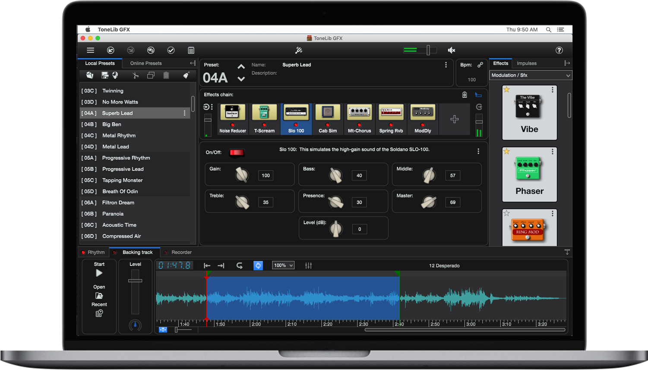This screenshot has height=370, width=648.
Task: Select next preset with up chevron
Action: tap(241, 67)
